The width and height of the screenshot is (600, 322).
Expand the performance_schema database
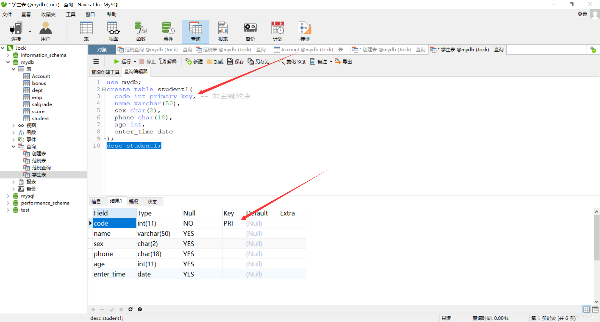(x=8, y=203)
